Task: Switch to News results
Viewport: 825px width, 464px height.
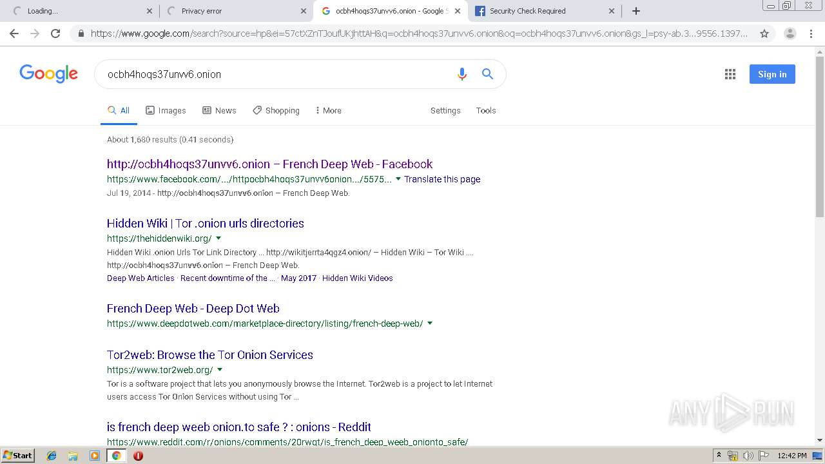Action: pos(219,111)
